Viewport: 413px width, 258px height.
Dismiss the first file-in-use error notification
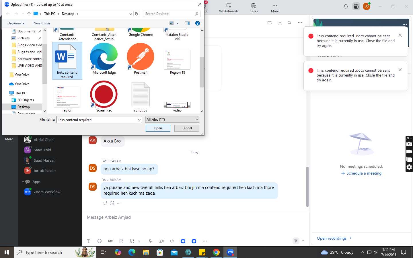[400, 35]
